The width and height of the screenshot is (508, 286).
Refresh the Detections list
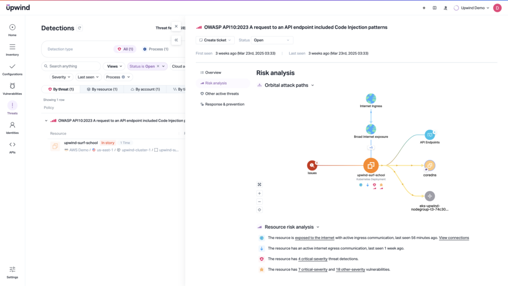[x=79, y=28]
